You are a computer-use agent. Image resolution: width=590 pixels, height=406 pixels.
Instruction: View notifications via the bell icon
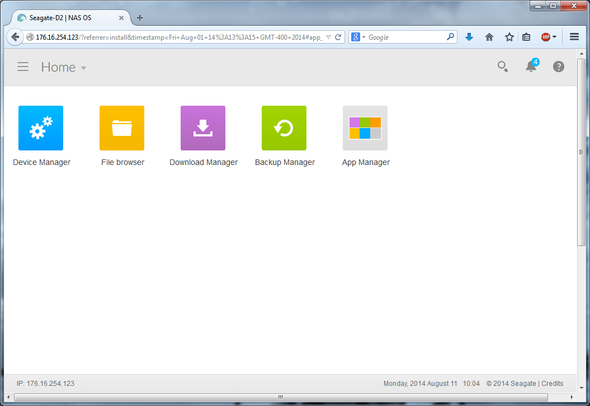pyautogui.click(x=532, y=65)
